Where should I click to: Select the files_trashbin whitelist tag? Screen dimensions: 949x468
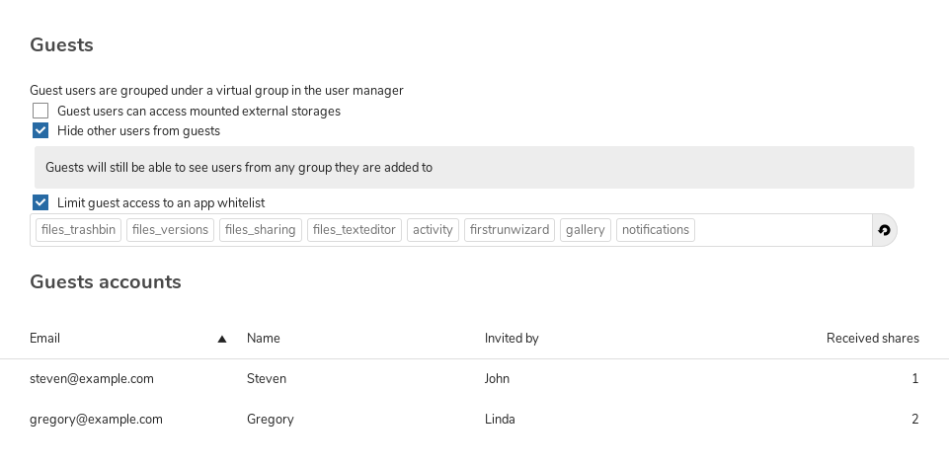point(79,230)
